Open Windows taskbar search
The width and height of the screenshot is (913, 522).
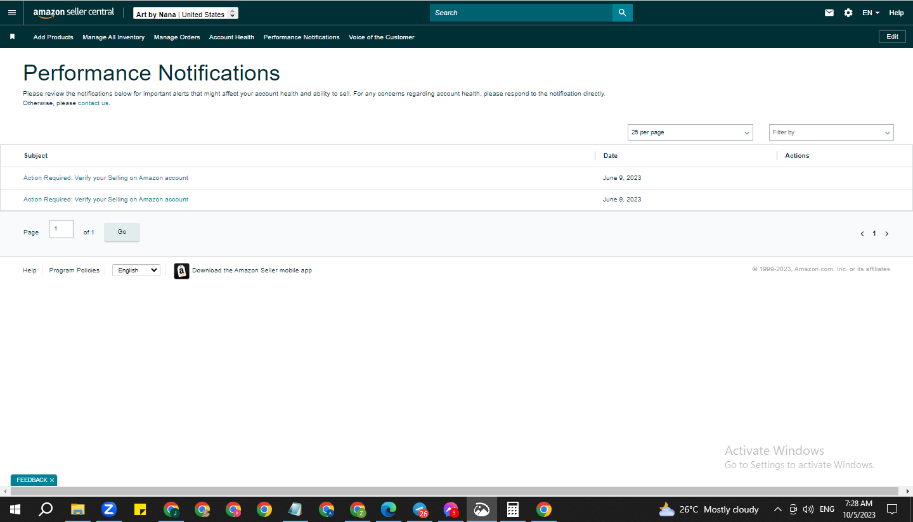click(x=46, y=509)
